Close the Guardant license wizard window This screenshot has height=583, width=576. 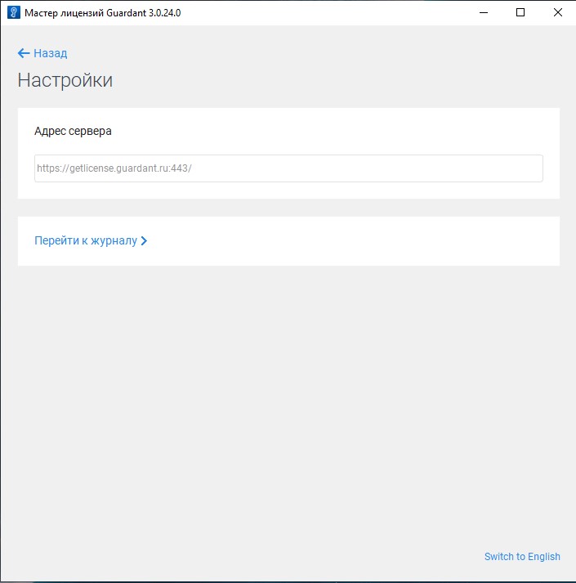pyautogui.click(x=557, y=12)
